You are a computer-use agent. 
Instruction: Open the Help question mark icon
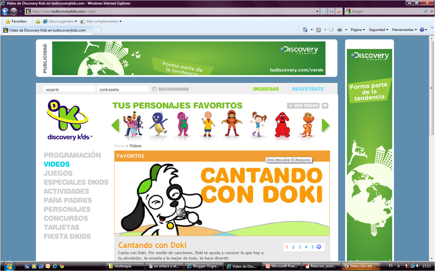coord(422,30)
